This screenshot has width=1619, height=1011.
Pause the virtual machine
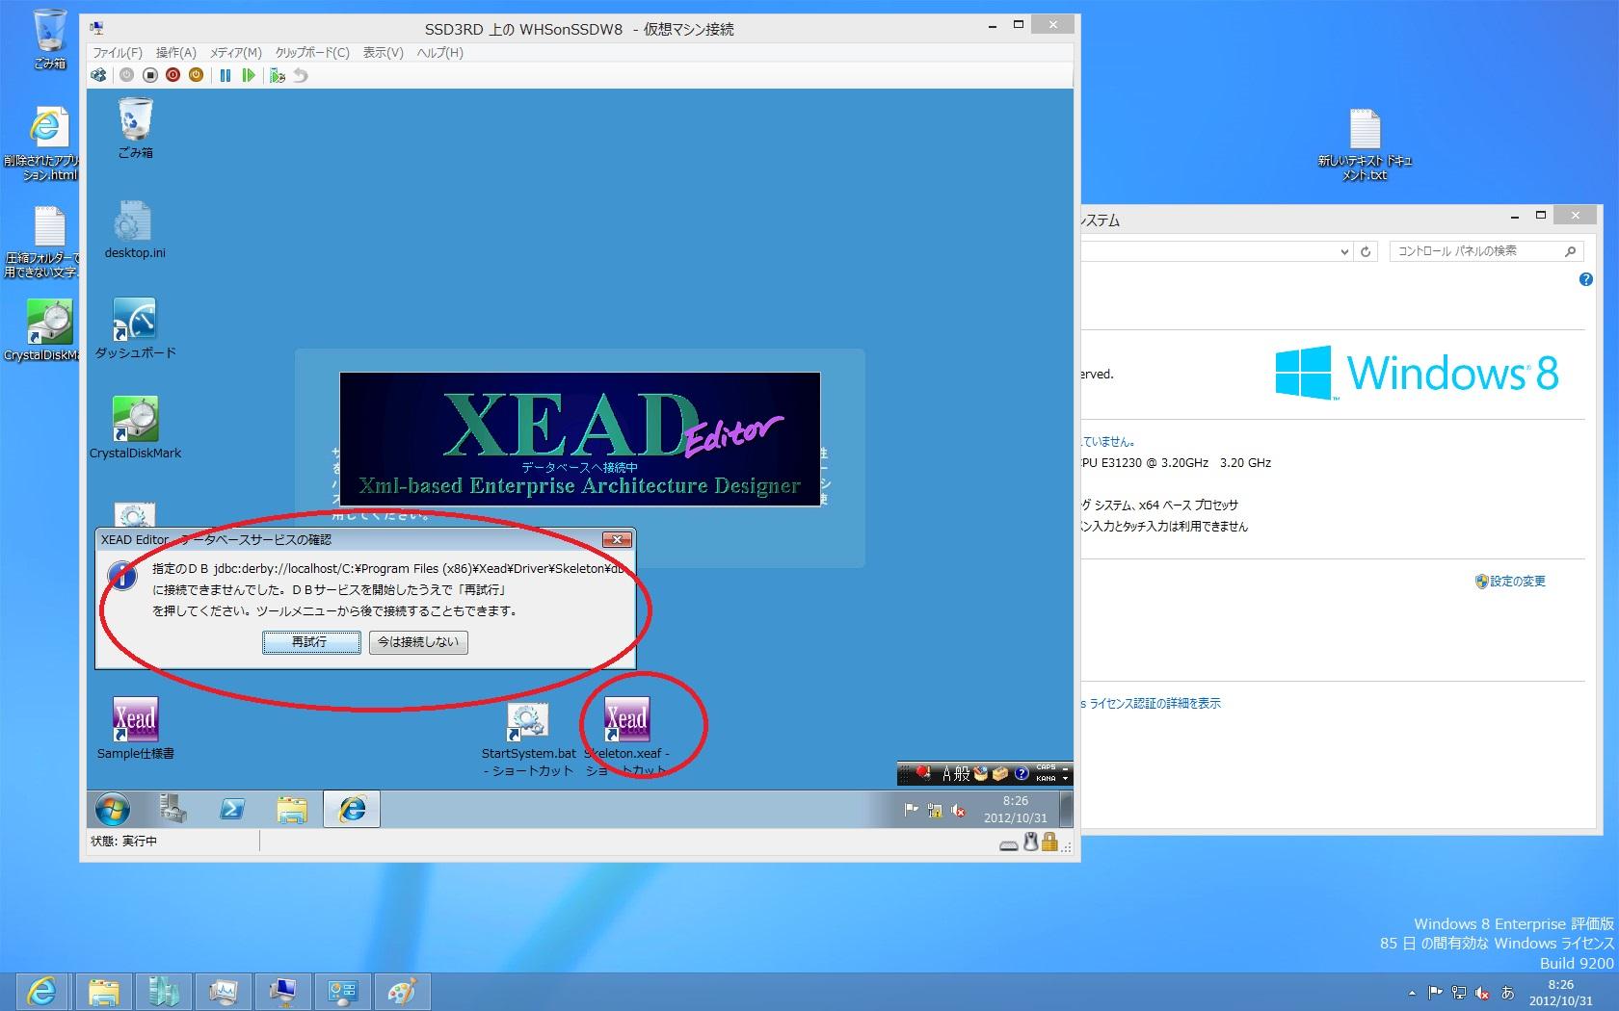coord(226,75)
